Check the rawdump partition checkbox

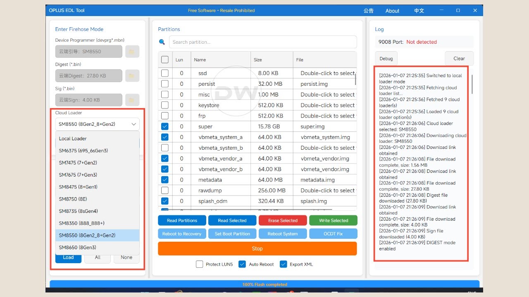pos(165,191)
